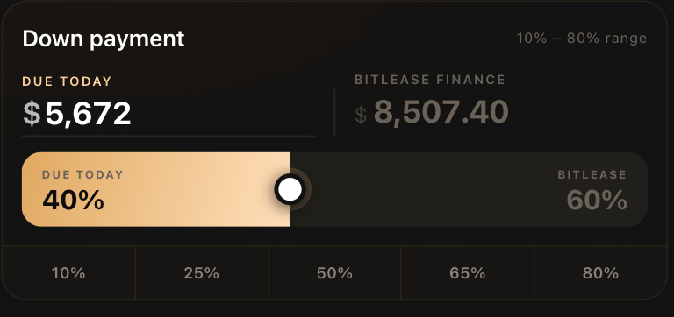674x317 pixels.
Task: Click the white slider handle knob
Action: pos(290,189)
